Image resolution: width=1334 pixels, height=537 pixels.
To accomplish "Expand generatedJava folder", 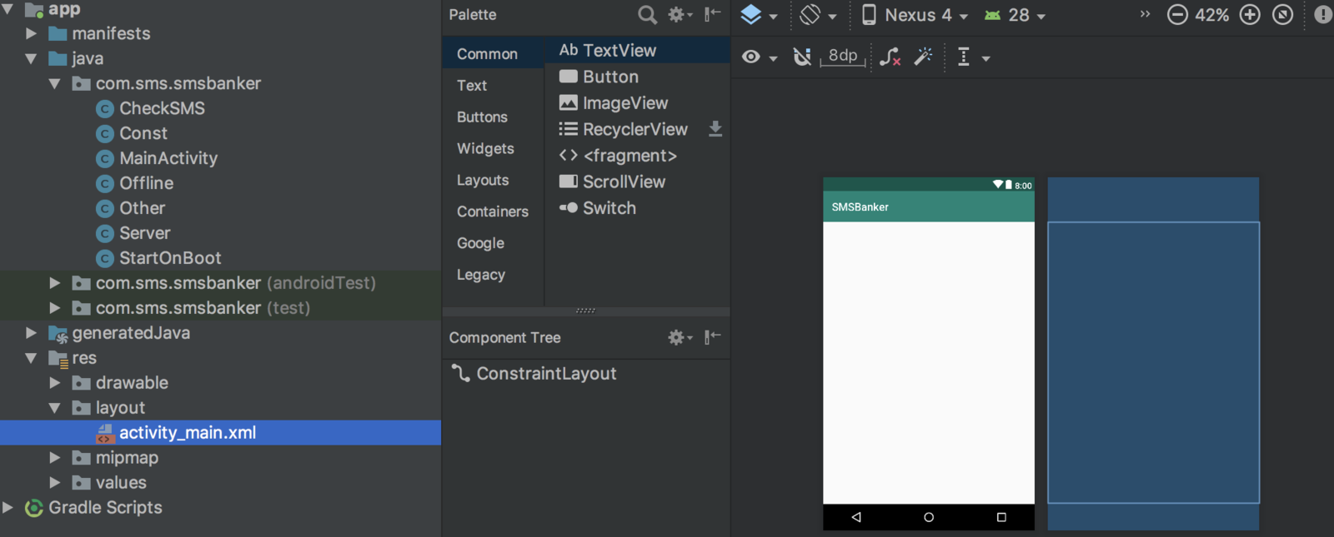I will 31,333.
